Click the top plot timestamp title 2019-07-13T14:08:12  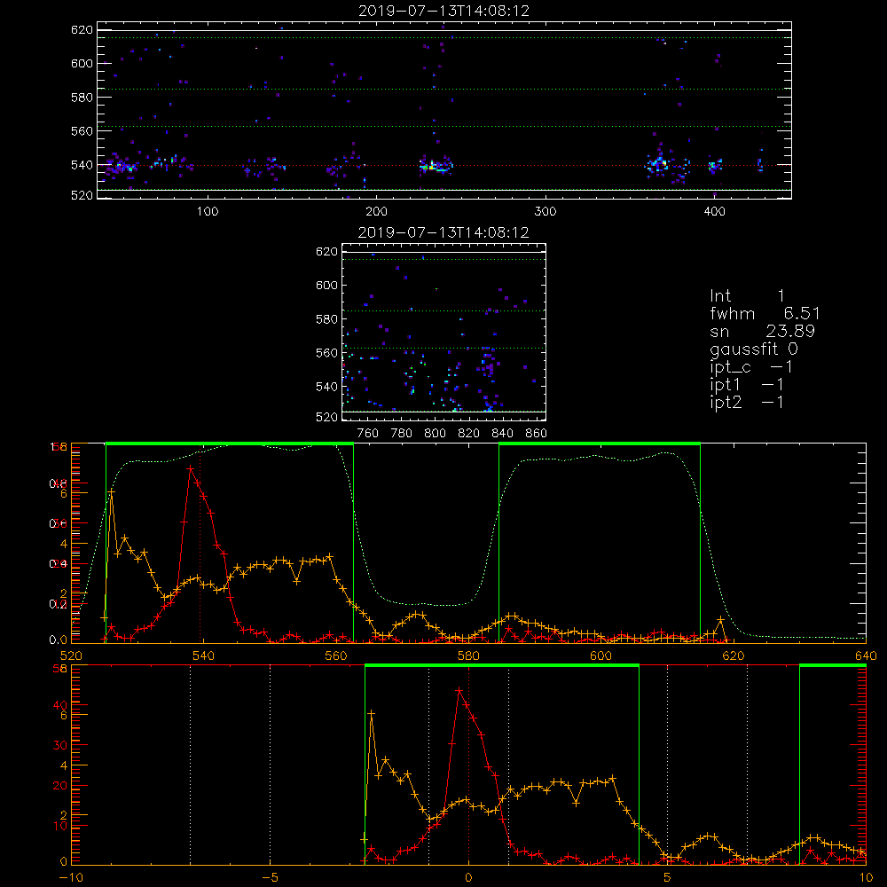coord(443,11)
